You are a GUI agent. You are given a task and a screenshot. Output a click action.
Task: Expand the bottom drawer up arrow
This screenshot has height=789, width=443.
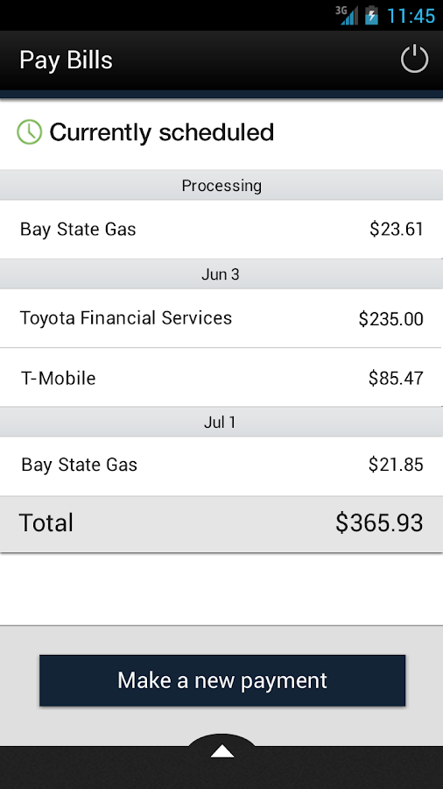(x=222, y=750)
